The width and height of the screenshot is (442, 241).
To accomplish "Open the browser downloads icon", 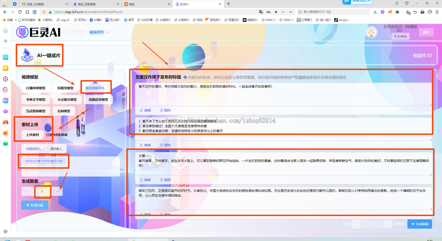I will (x=408, y=12).
